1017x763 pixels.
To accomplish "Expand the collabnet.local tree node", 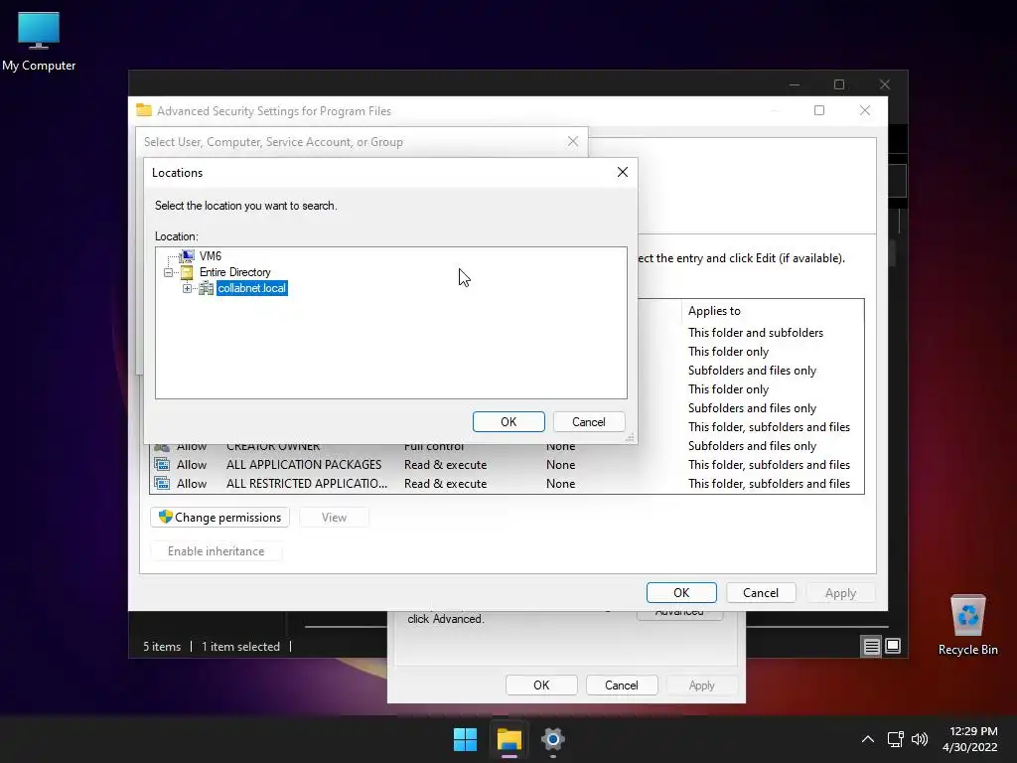I will pos(188,288).
